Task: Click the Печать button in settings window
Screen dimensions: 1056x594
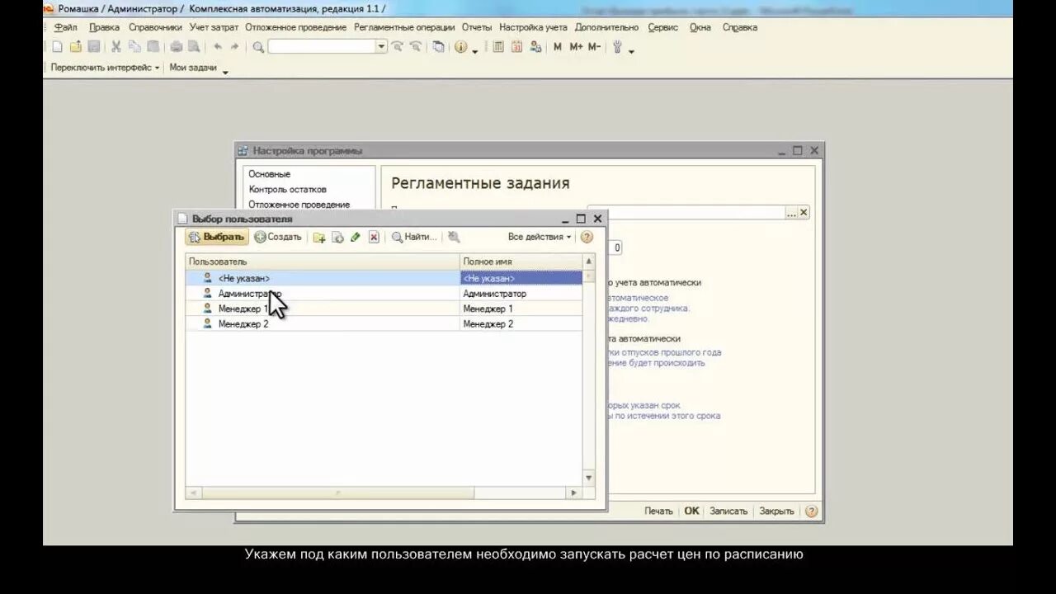Action: click(x=658, y=511)
